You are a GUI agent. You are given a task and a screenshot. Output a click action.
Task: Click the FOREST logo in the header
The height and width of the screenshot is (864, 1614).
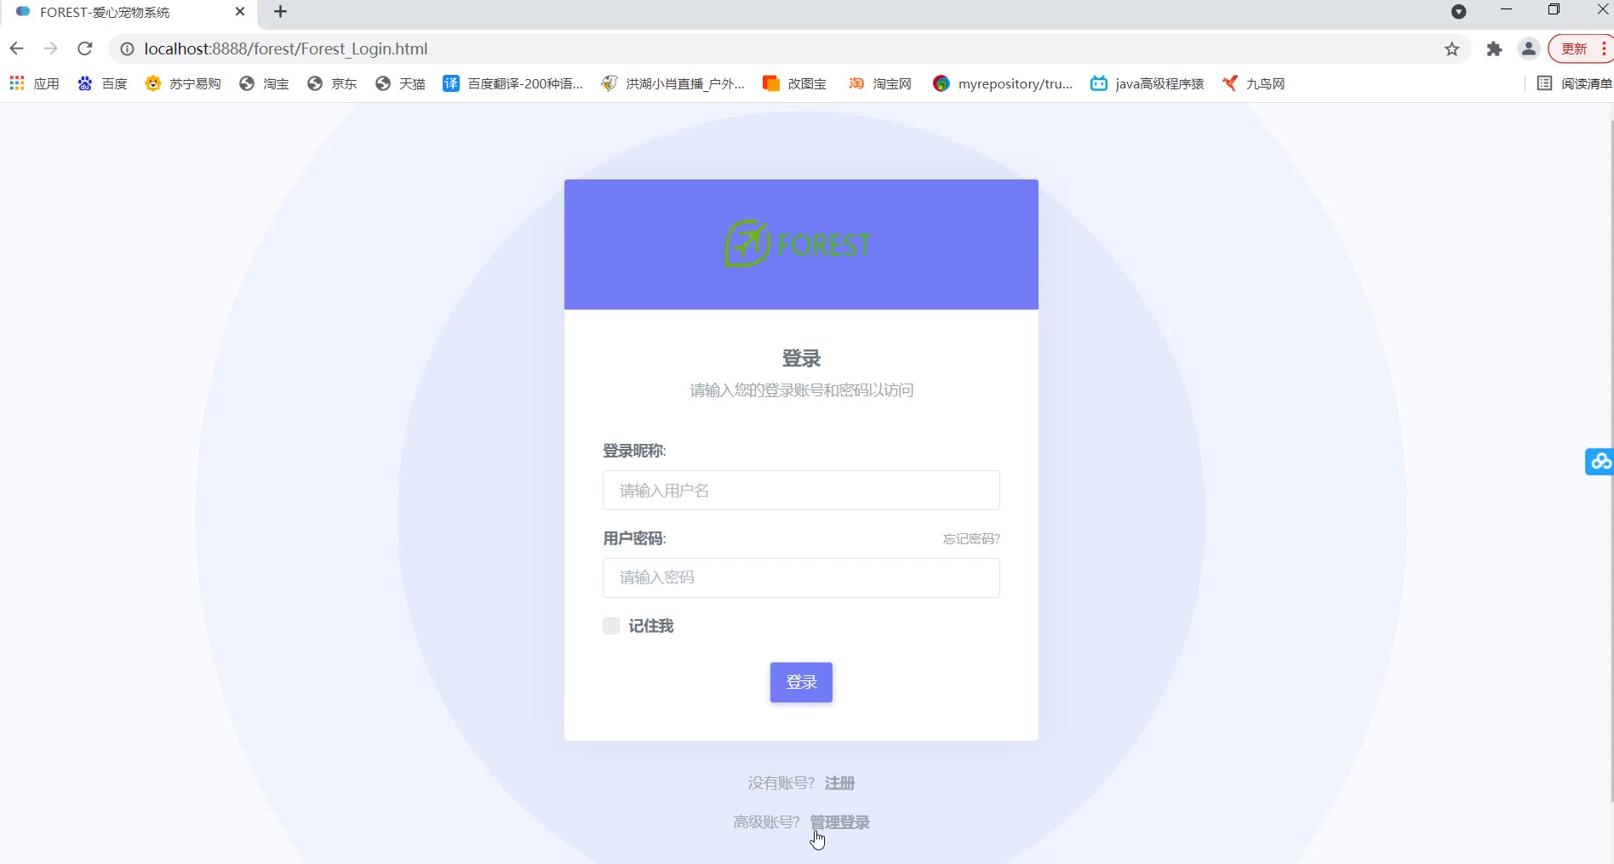click(798, 244)
